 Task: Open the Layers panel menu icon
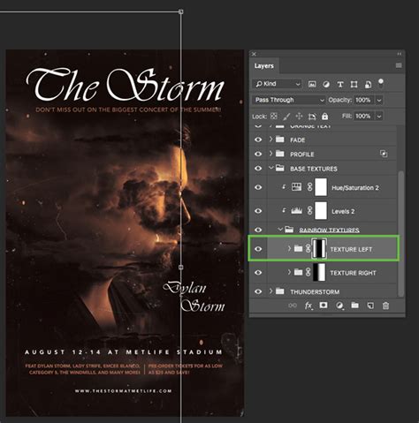tap(399, 65)
